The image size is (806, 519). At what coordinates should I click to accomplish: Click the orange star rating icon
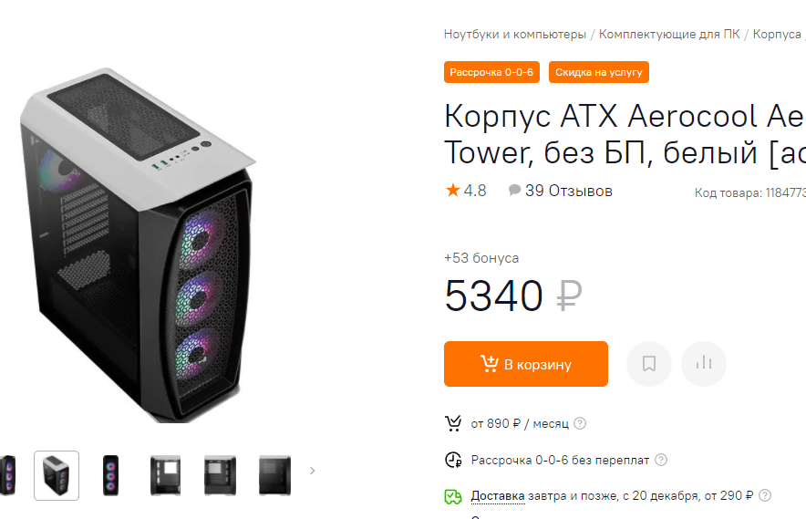click(x=453, y=191)
